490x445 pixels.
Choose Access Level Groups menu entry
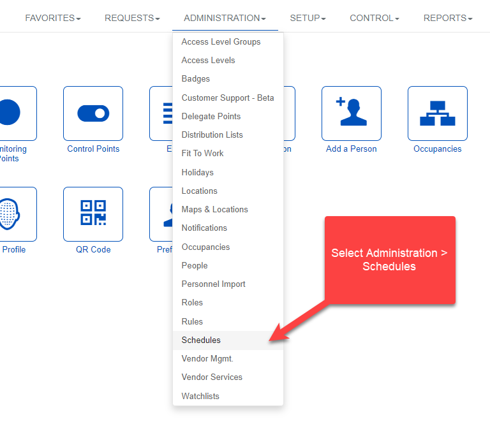[221, 42]
